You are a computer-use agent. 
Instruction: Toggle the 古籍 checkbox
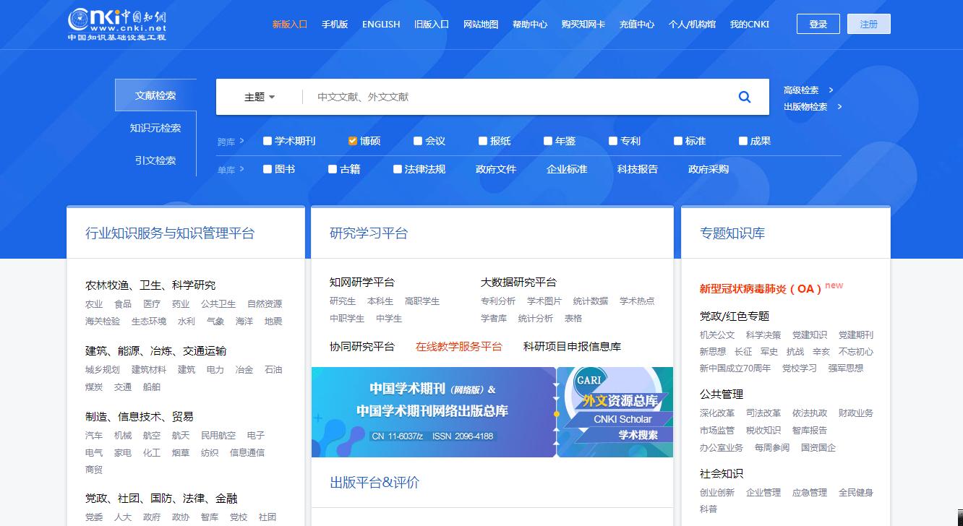[x=333, y=169]
